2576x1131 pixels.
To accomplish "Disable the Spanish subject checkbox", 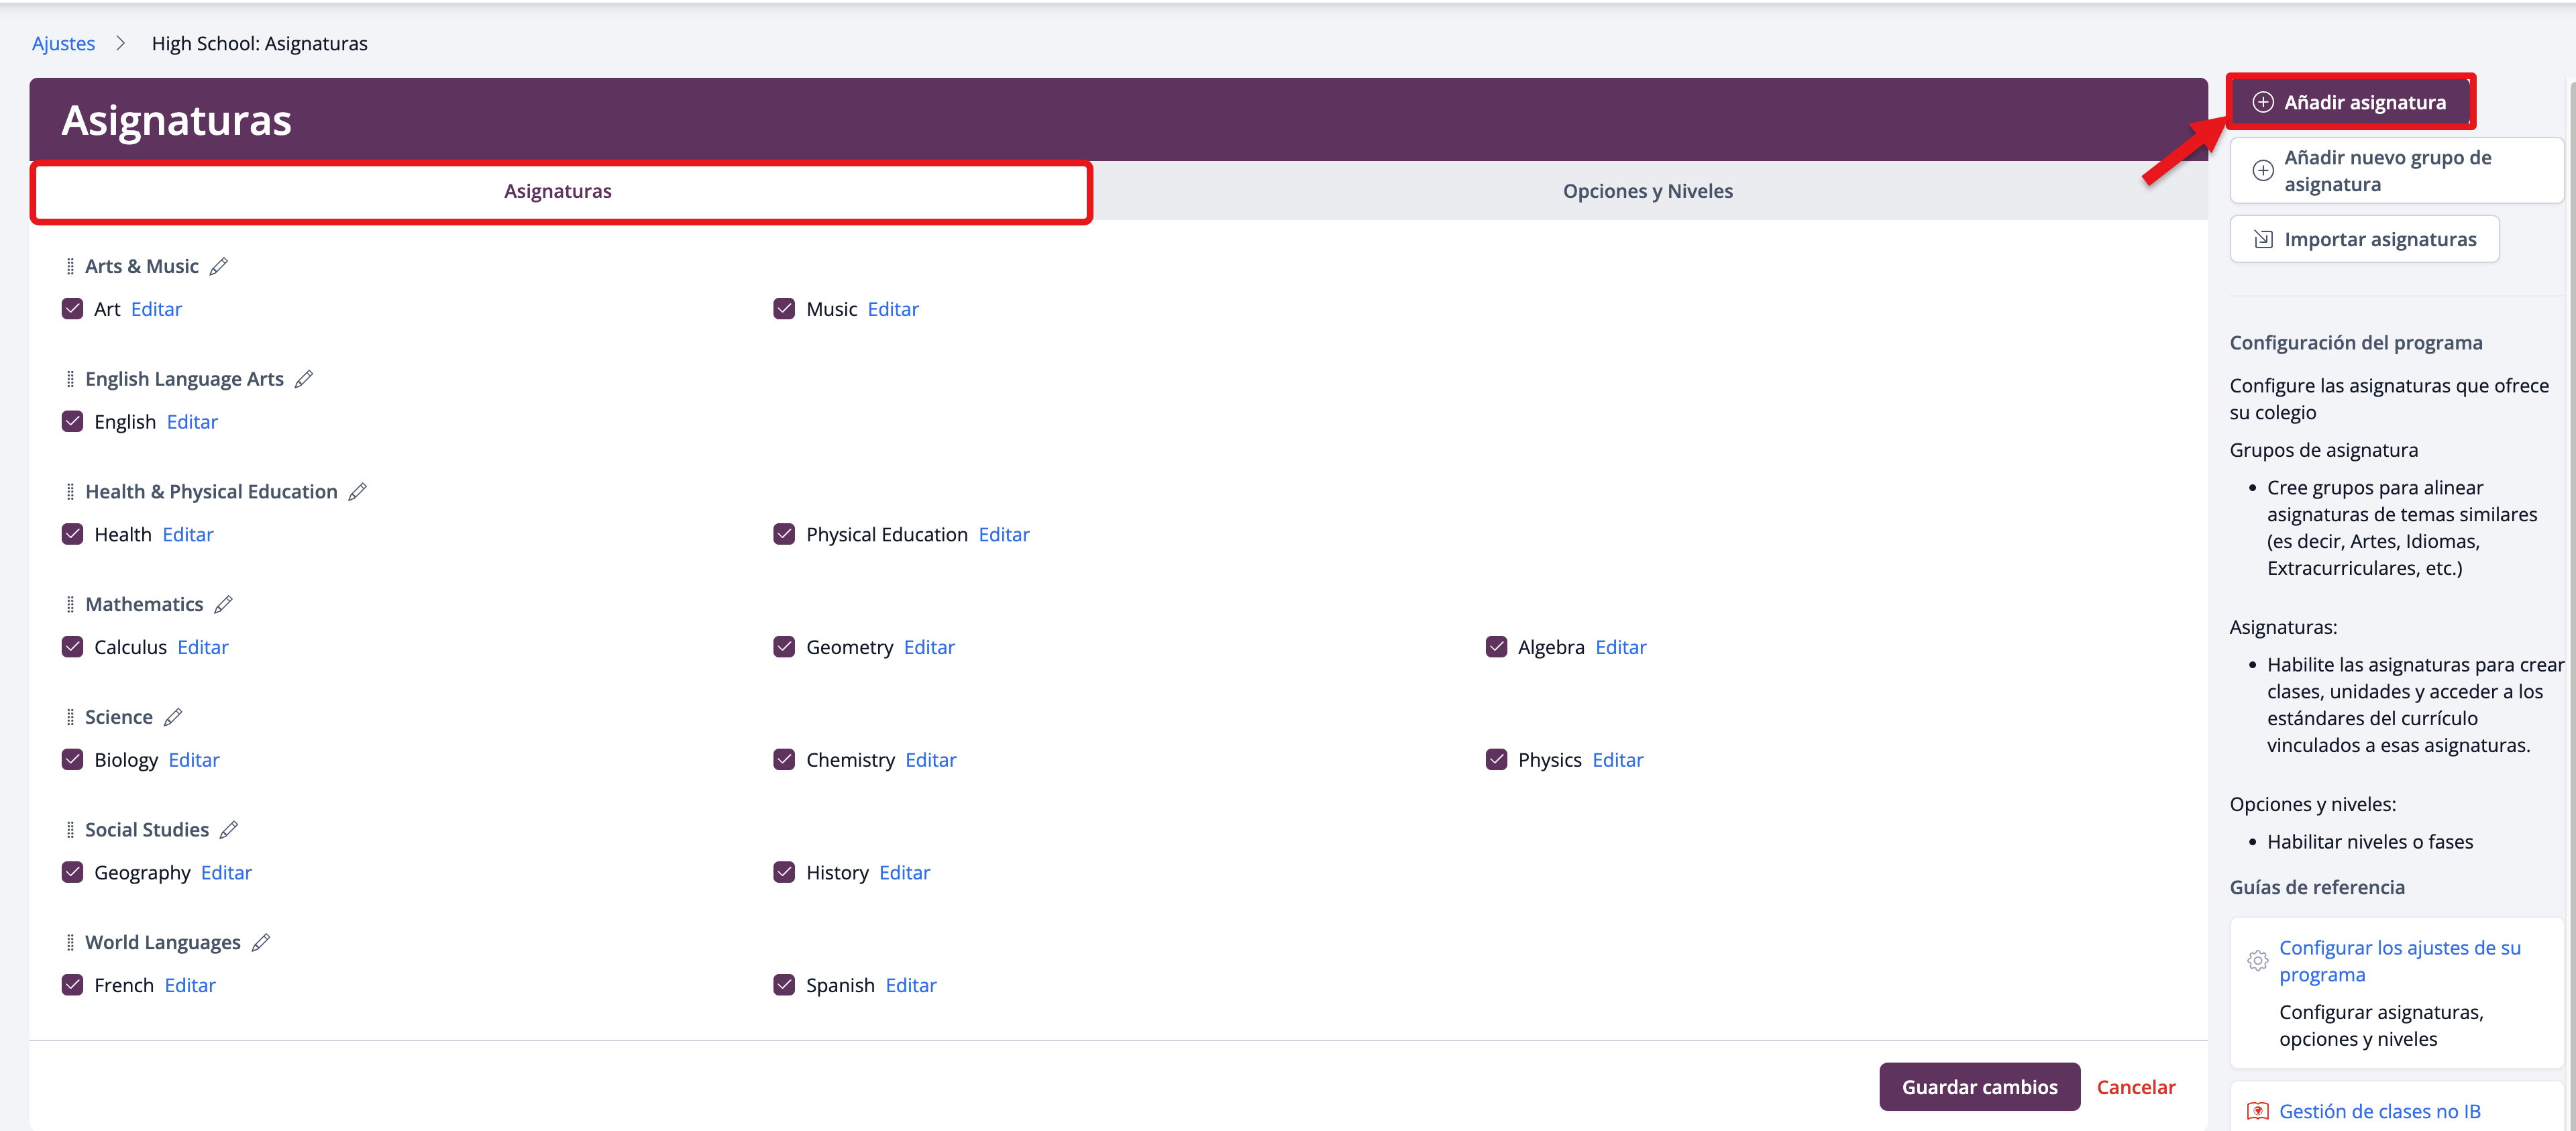I will point(784,985).
